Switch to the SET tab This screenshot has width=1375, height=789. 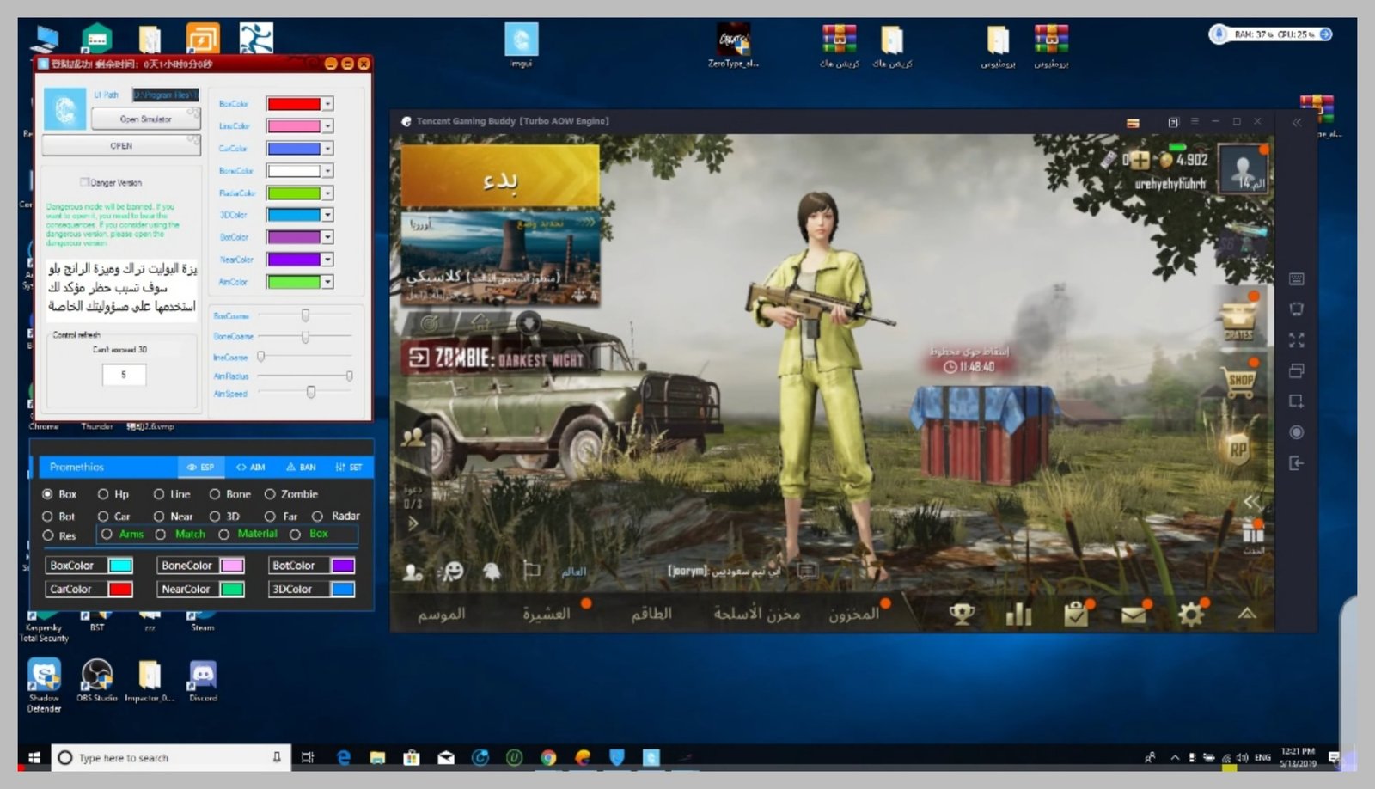click(x=349, y=467)
